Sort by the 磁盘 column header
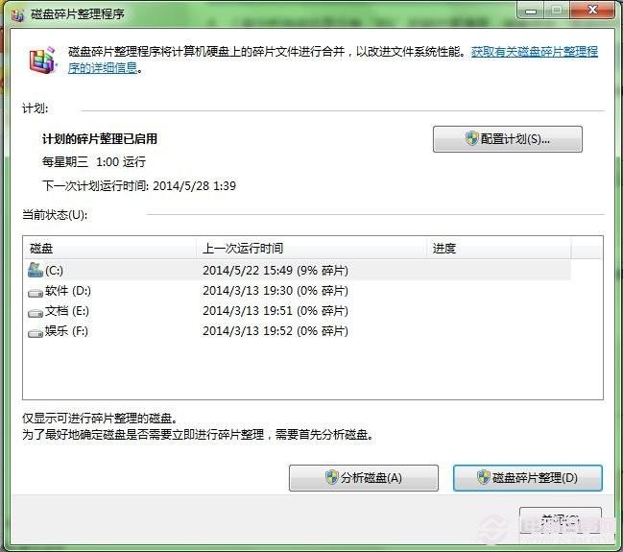 pos(109,249)
